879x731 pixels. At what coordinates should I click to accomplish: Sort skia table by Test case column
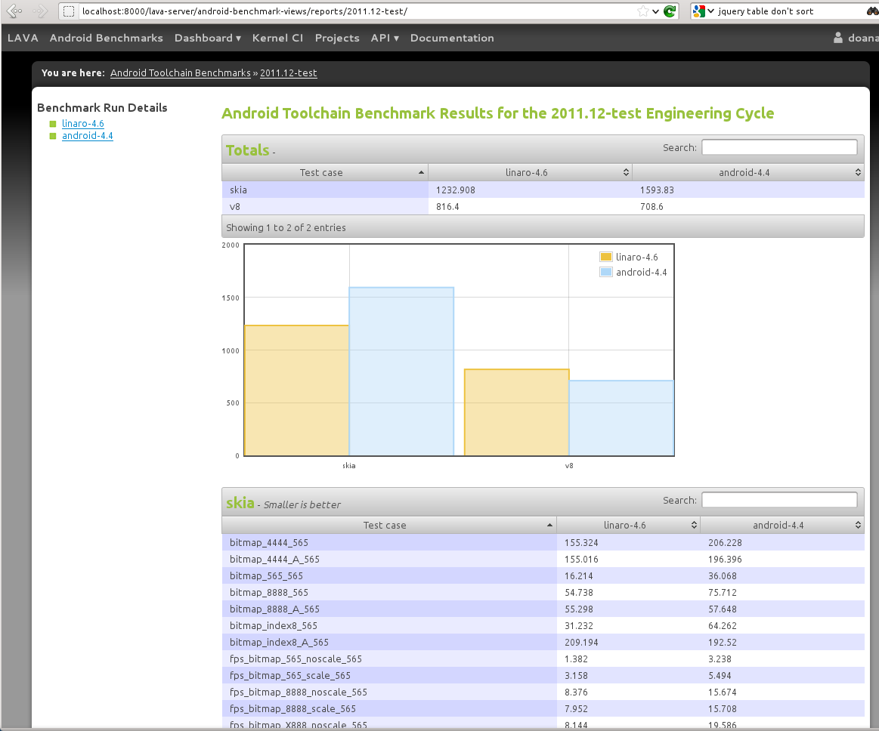tap(388, 526)
